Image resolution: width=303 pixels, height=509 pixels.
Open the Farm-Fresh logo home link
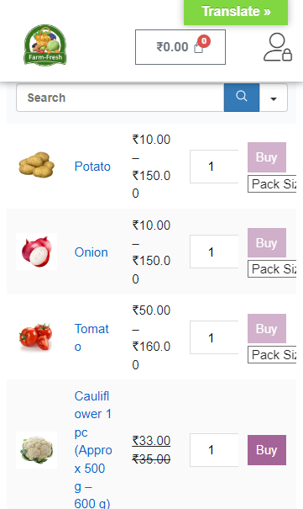tap(45, 45)
